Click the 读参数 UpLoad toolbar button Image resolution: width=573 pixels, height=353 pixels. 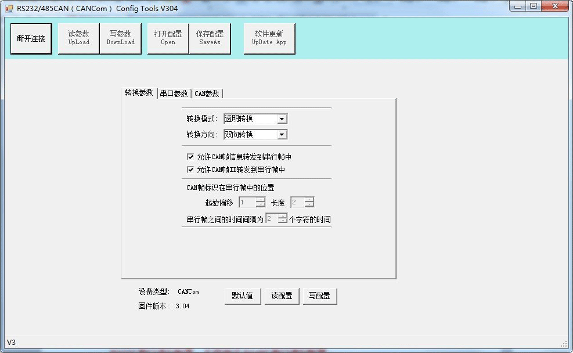[x=78, y=38]
